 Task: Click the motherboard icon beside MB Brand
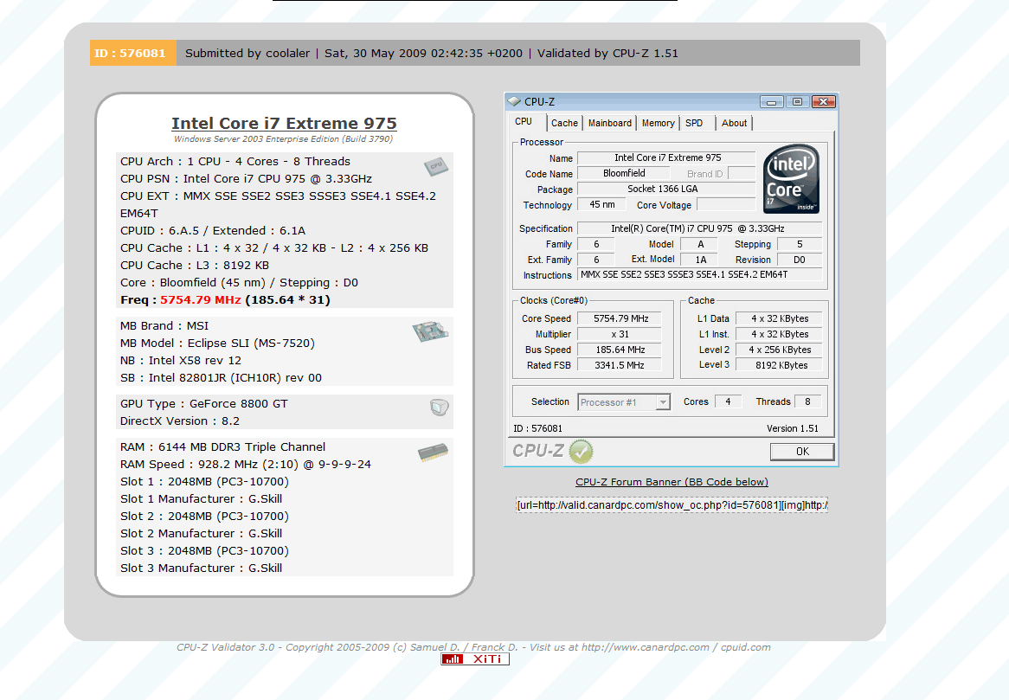click(430, 331)
